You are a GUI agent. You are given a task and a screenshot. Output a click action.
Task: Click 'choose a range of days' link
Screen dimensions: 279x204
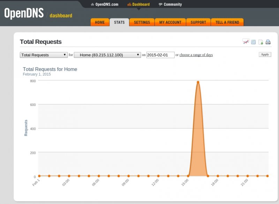[196, 55]
